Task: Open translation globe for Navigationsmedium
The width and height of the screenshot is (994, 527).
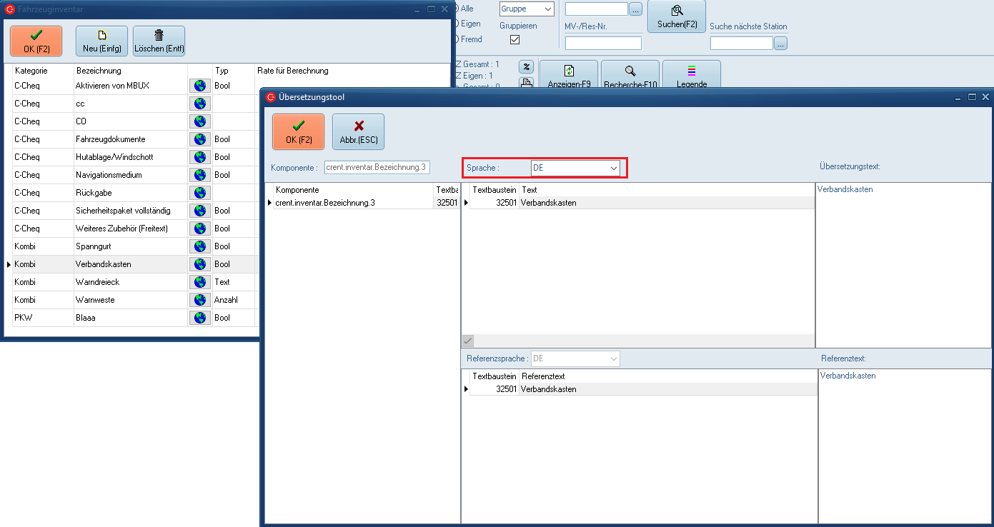Action: click(x=199, y=175)
